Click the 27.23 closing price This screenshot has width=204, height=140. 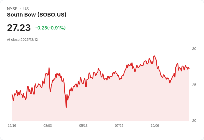coord(19,28)
